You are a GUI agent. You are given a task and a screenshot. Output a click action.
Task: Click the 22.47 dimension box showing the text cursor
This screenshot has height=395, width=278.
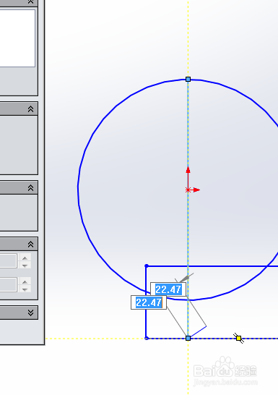coord(149,302)
